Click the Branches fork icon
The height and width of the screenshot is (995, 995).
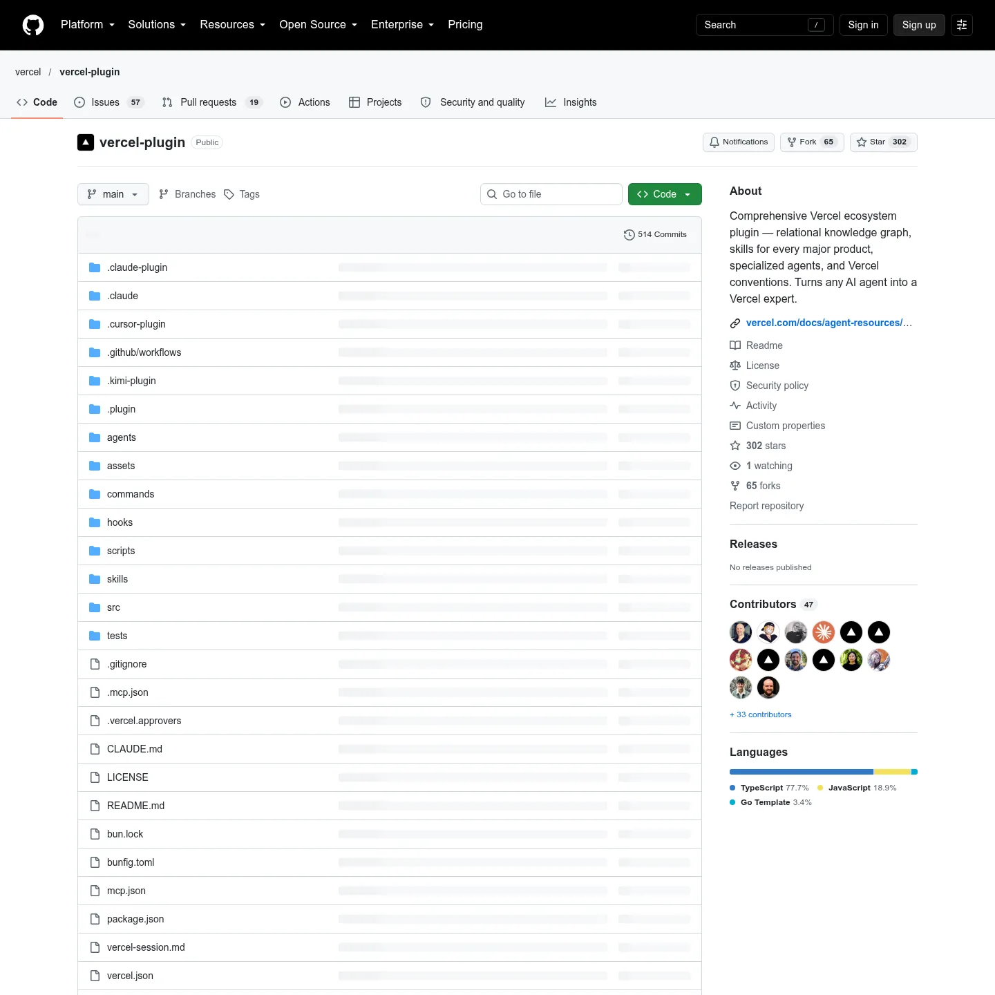pos(164,194)
